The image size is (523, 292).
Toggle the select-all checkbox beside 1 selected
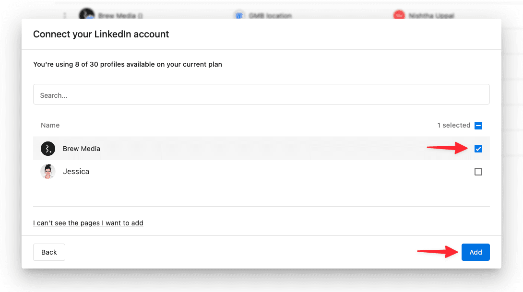click(x=478, y=125)
